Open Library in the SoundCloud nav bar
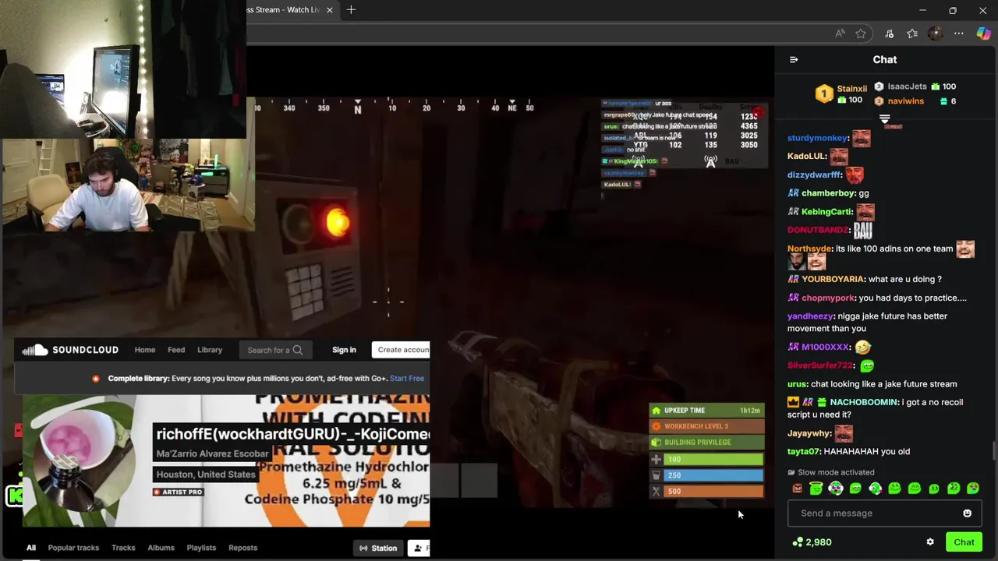Image resolution: width=998 pixels, height=561 pixels. coord(210,350)
